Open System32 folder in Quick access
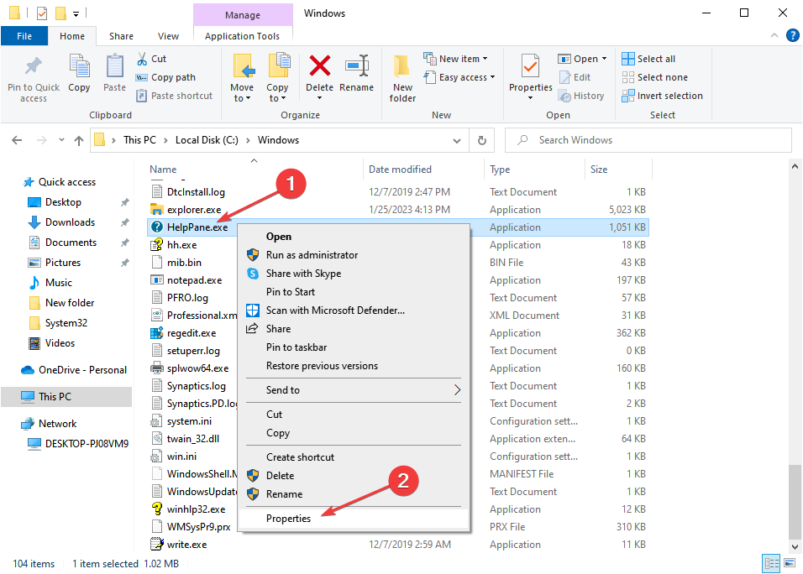Screen dimensions: 803x574 [66, 323]
